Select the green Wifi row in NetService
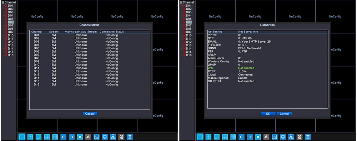Viewport: 357px width, 141px height. [x=267, y=68]
